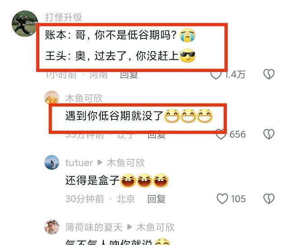Open tutuer's round avatar

point(52,162)
